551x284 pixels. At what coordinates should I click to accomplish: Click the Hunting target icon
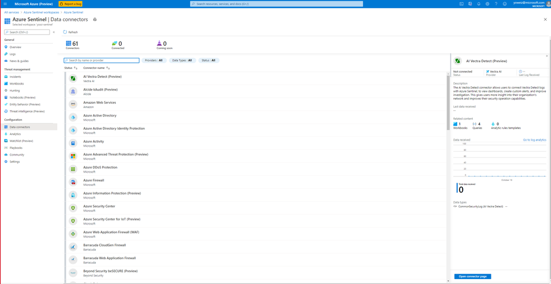[x=6, y=90]
